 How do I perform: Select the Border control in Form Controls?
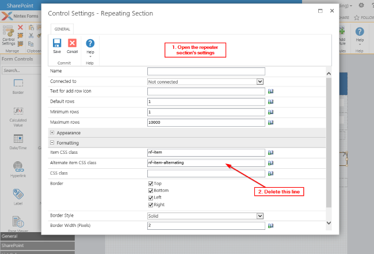[x=18, y=86]
